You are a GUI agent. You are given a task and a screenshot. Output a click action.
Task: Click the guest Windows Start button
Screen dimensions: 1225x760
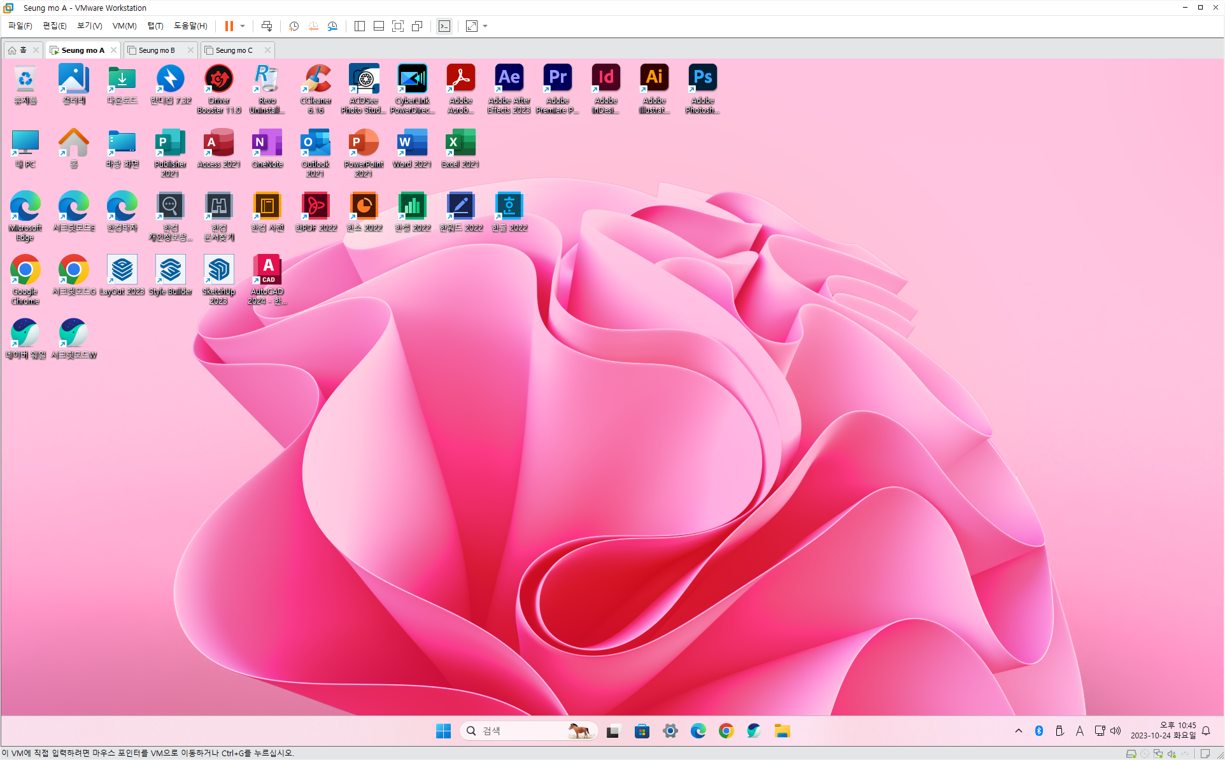click(x=443, y=731)
